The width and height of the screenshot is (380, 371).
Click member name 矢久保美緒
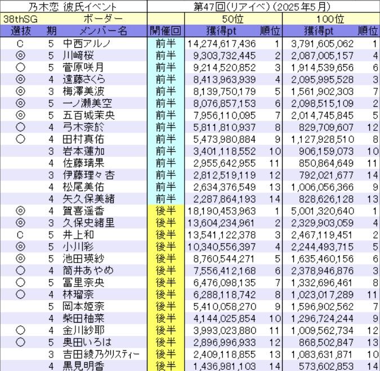pos(88,198)
